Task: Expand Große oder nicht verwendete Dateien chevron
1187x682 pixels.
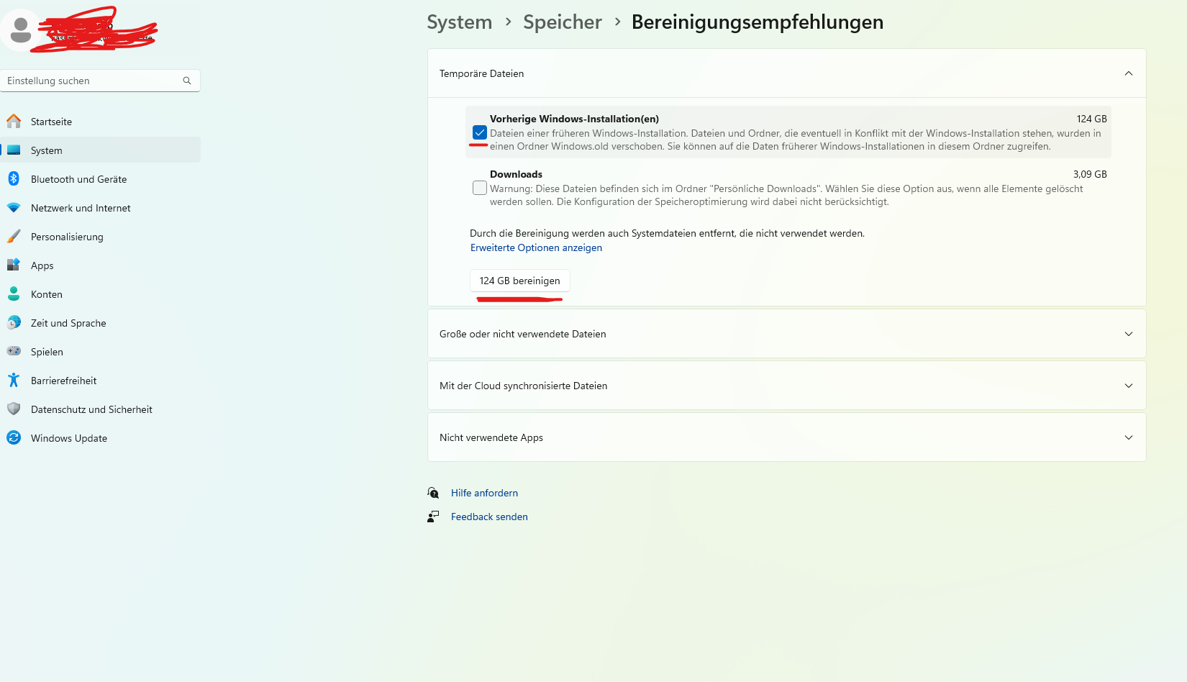Action: tap(1129, 334)
